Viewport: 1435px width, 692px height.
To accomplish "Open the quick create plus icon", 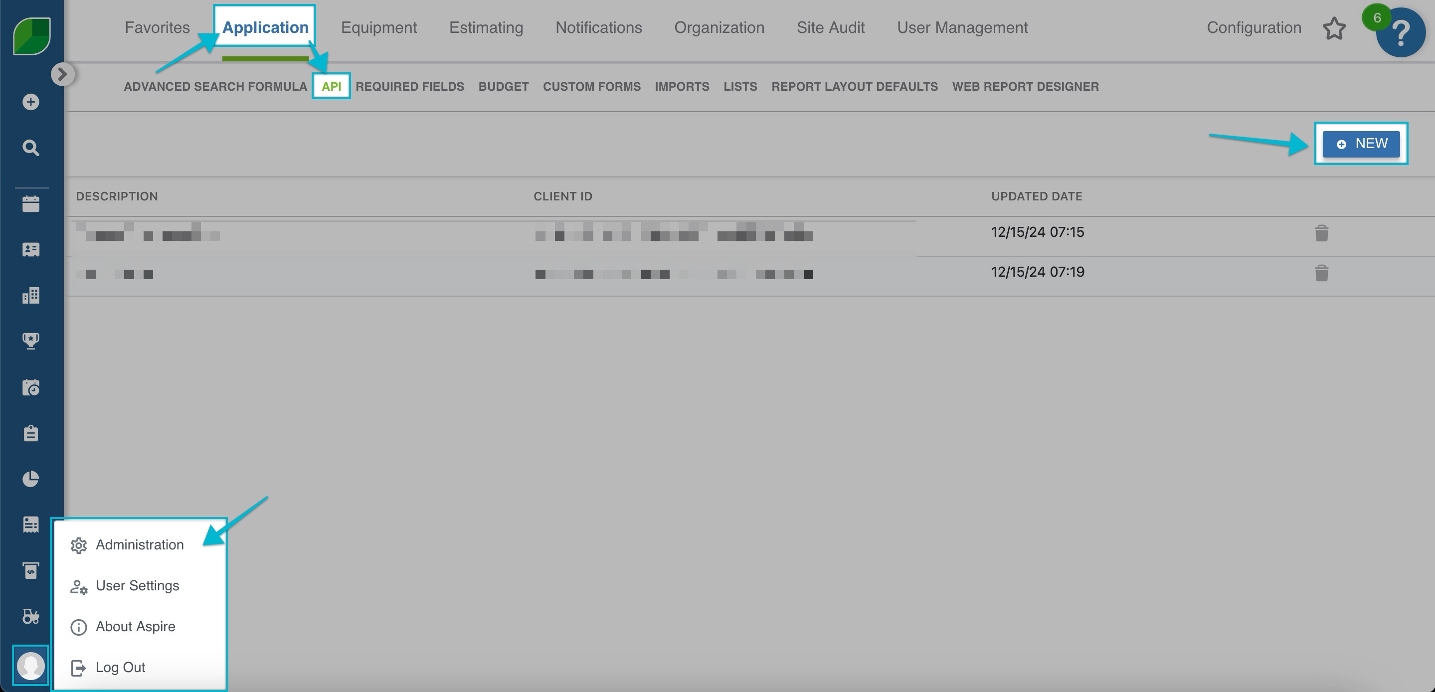I will pyautogui.click(x=30, y=102).
